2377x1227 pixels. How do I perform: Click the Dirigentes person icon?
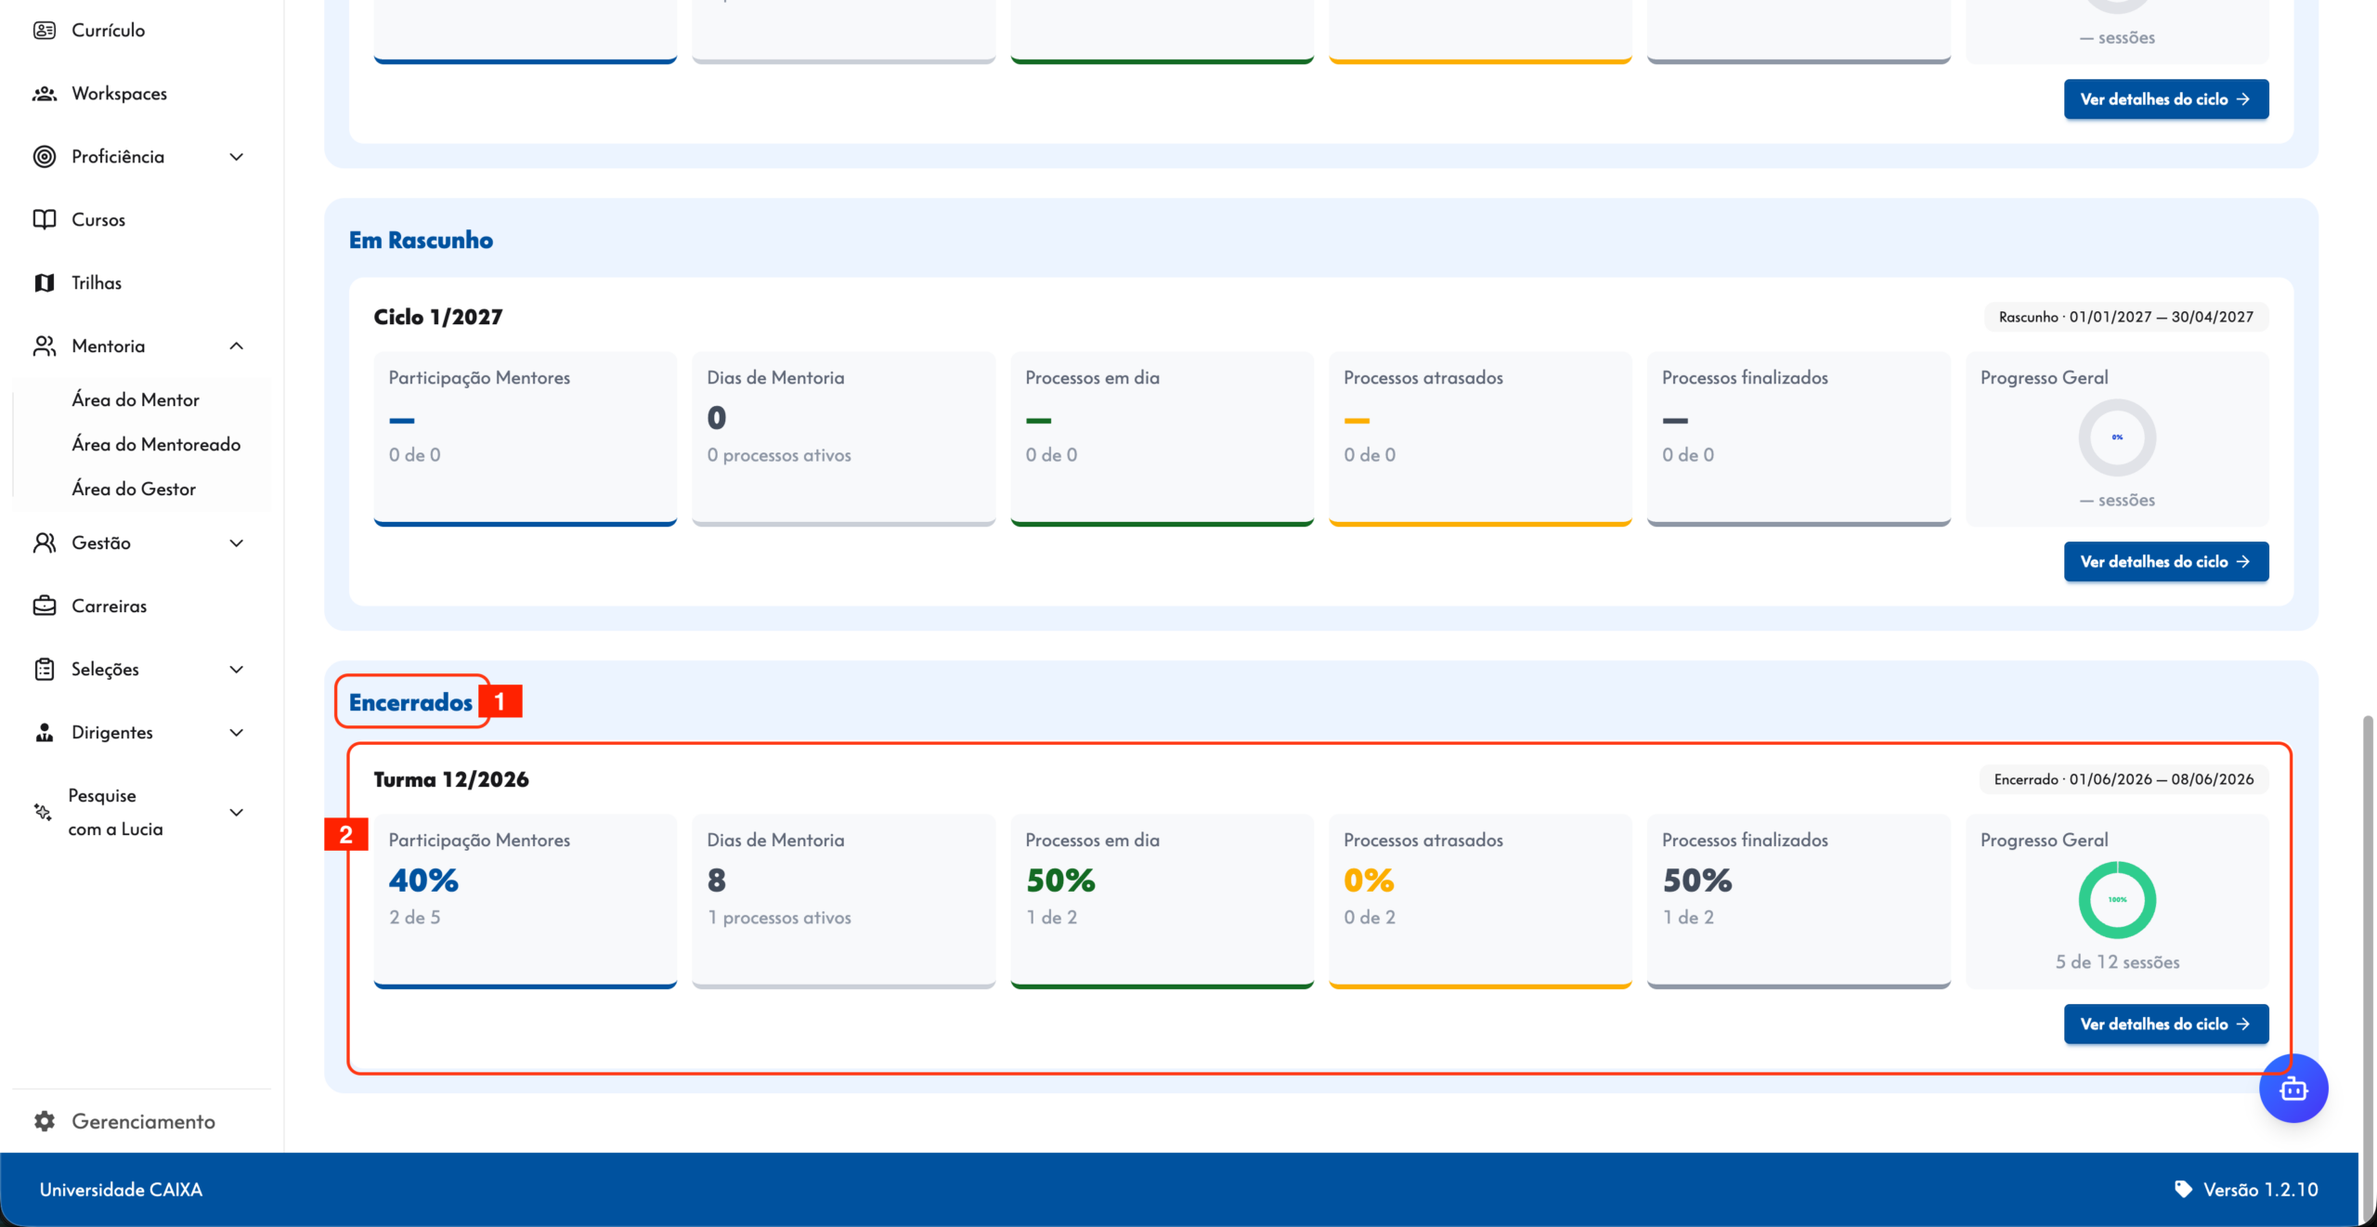click(x=45, y=733)
